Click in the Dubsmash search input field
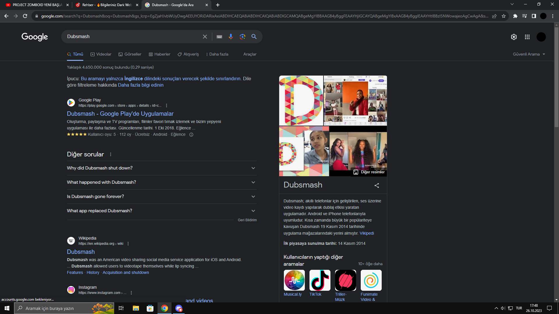This screenshot has width=559, height=314. point(132,37)
